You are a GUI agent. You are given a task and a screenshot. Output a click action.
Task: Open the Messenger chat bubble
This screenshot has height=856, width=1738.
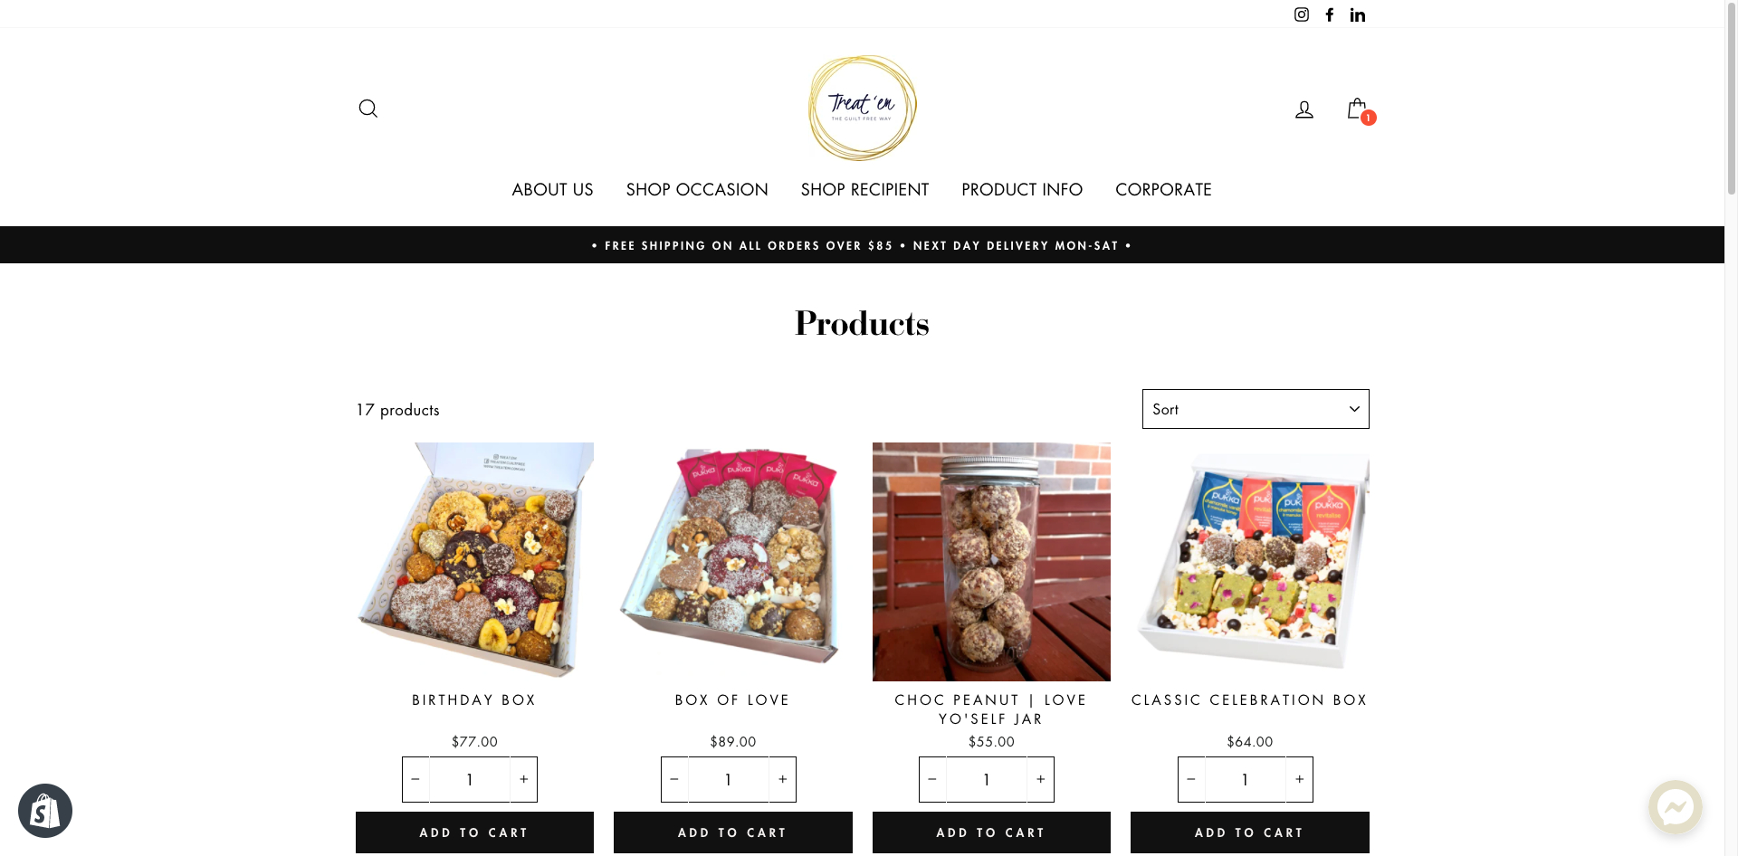[x=1675, y=807]
